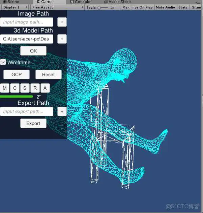The image size is (203, 213).
Task: Open the Display 1 dropdown
Action: 15,7
